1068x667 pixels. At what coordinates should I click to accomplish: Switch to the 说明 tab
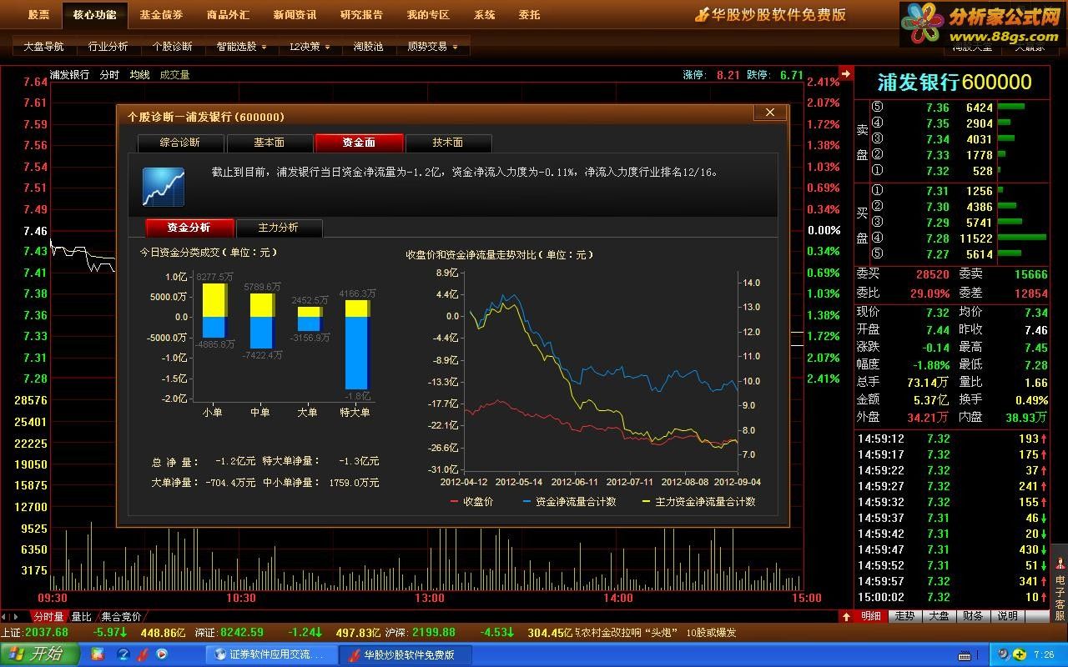click(1008, 616)
